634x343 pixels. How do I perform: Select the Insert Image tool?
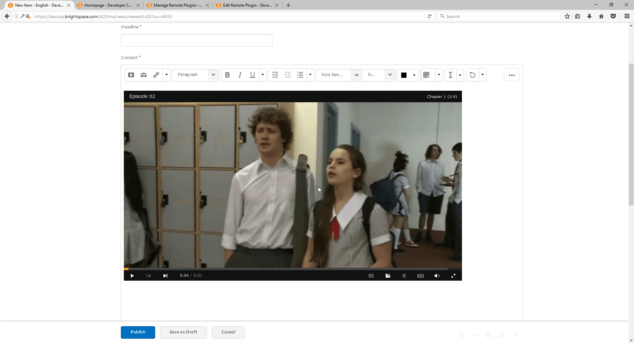[143, 75]
